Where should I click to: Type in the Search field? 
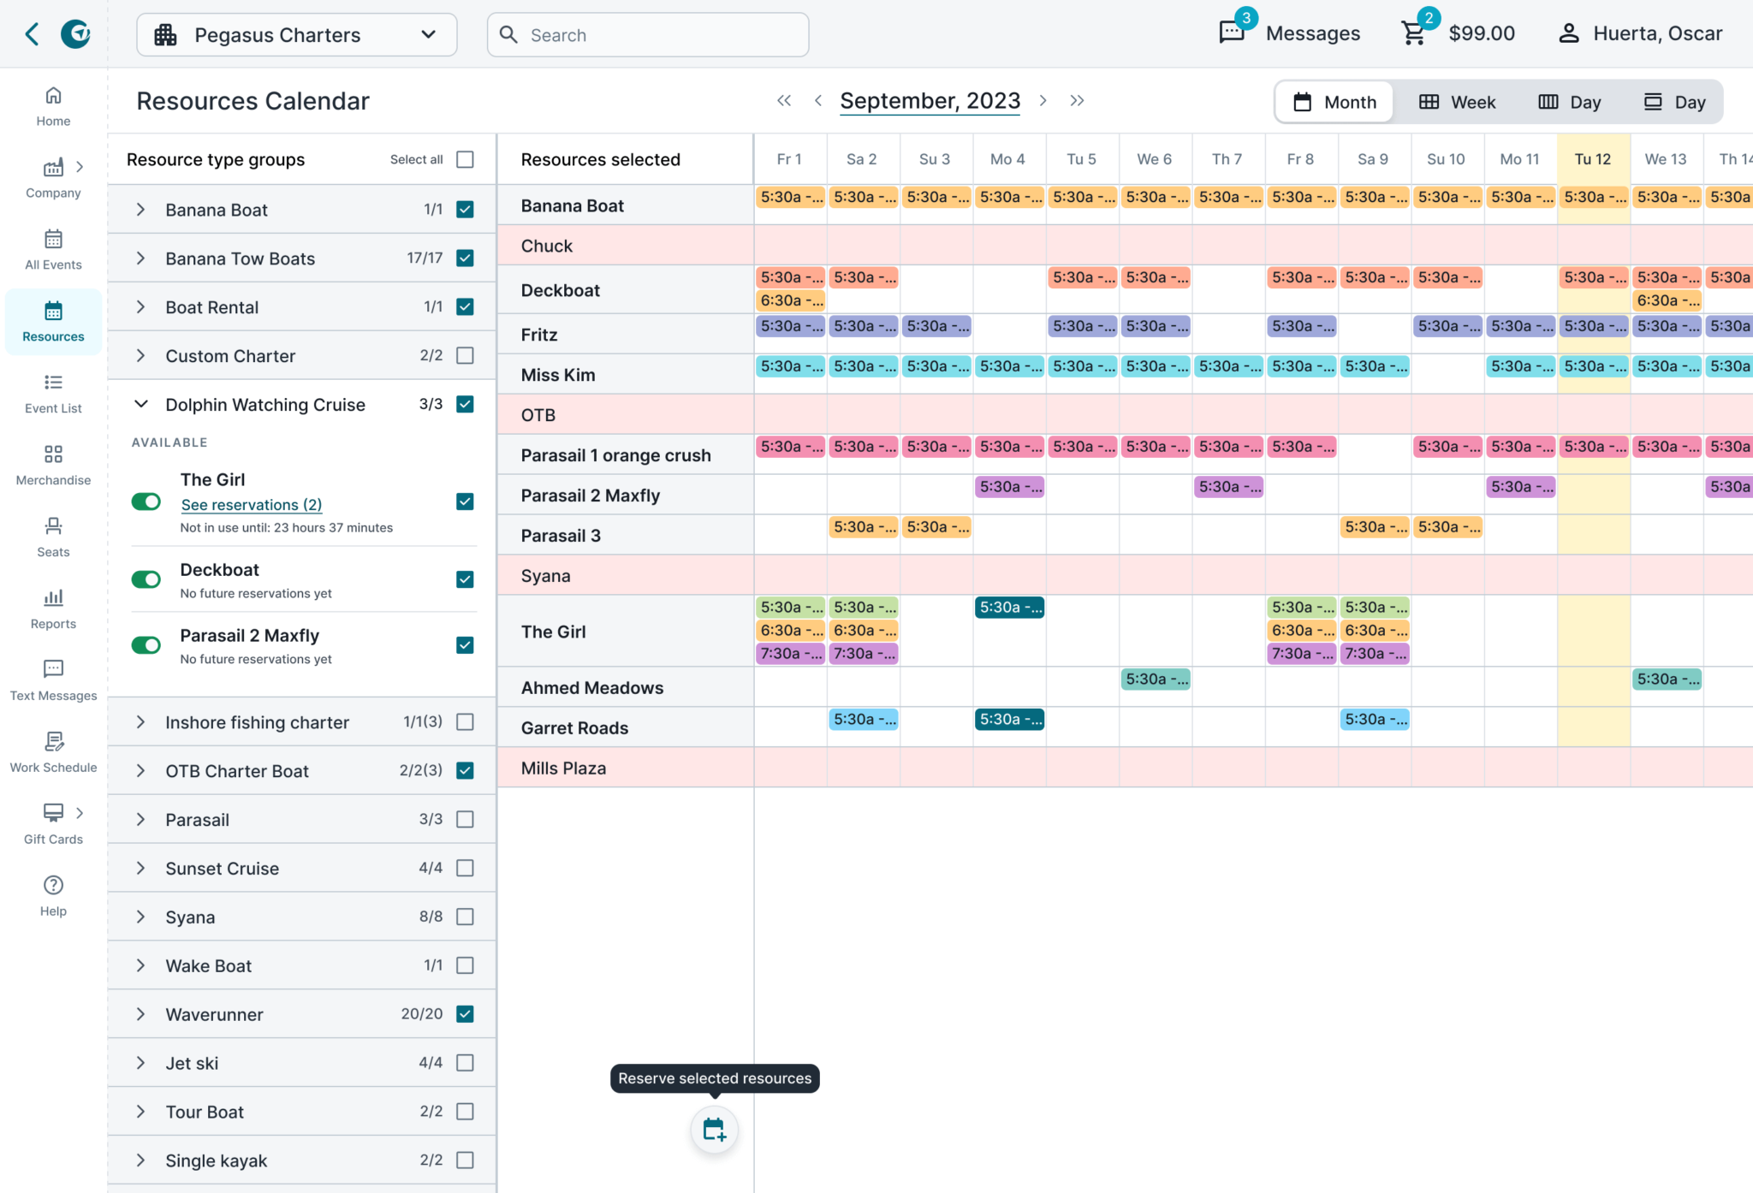(647, 34)
